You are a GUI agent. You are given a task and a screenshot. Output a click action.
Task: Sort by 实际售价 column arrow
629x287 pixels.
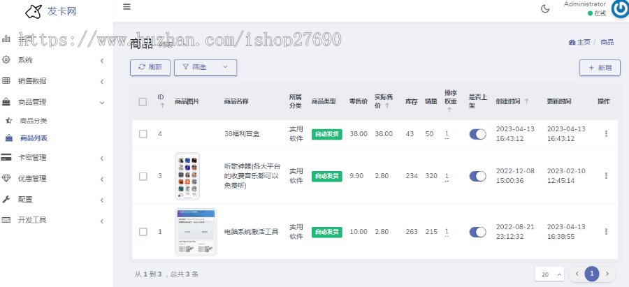(387, 106)
